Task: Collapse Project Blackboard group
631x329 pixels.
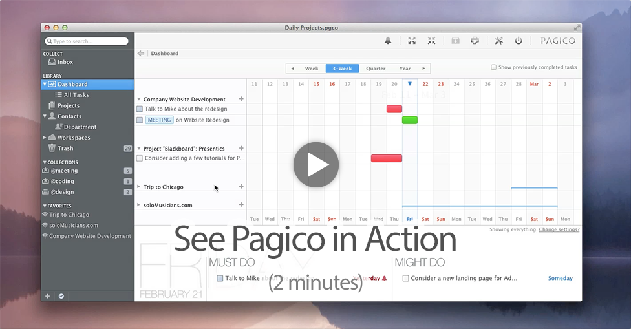Action: (x=139, y=149)
